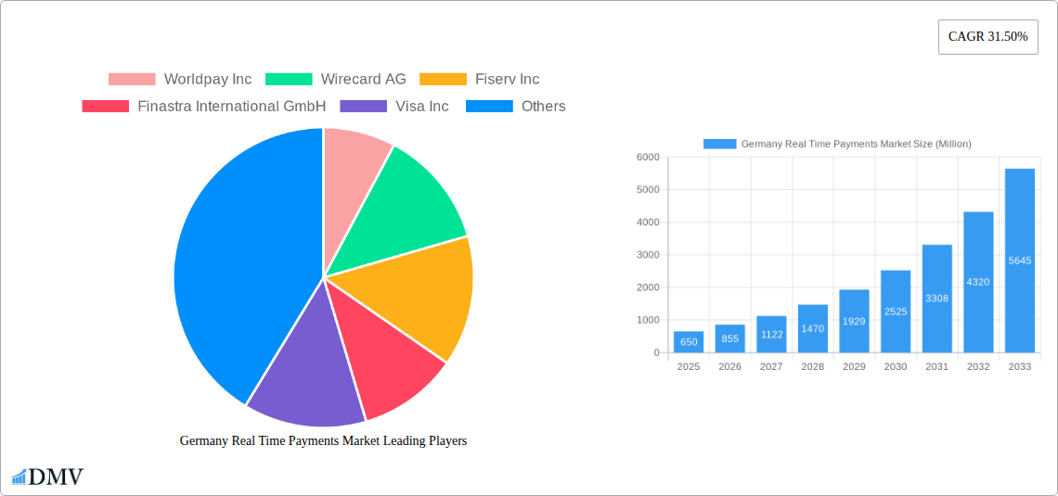
Task: Toggle Finastra International GmbH legend swatch
Action: [x=105, y=107]
